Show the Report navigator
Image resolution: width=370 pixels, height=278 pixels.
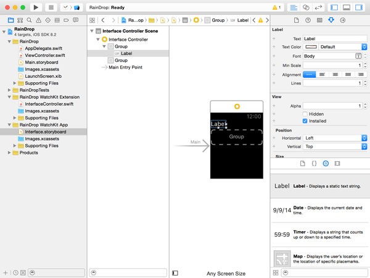pyautogui.click(x=75, y=20)
